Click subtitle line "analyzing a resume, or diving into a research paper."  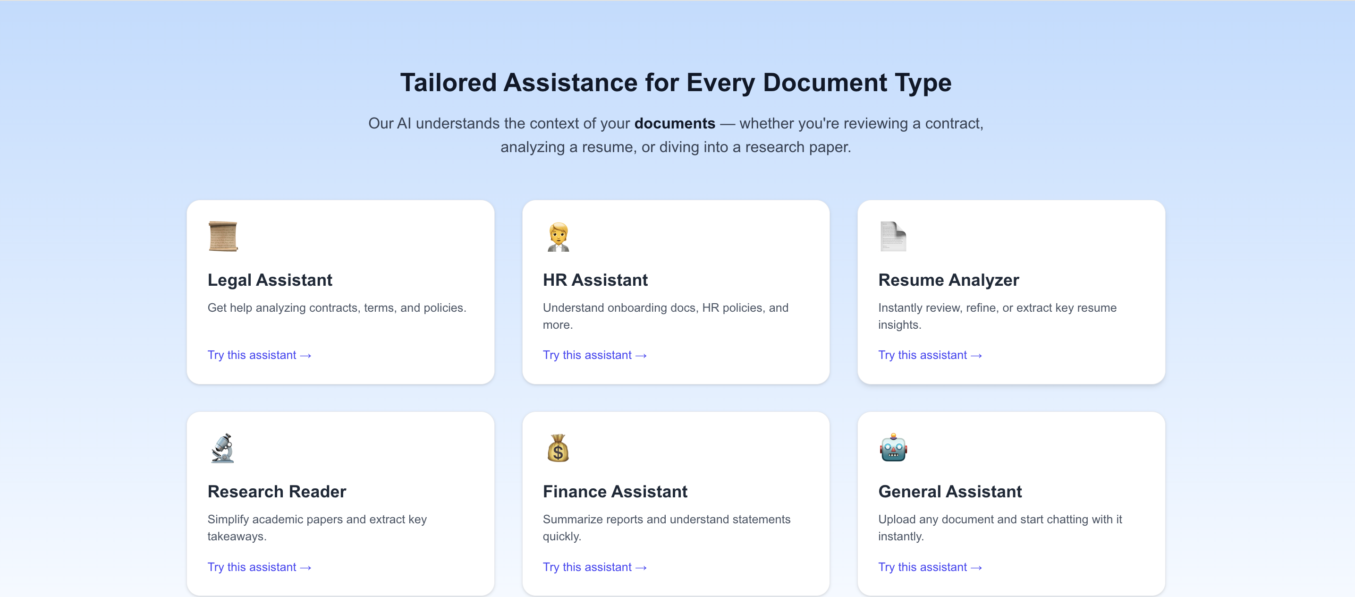coord(676,147)
